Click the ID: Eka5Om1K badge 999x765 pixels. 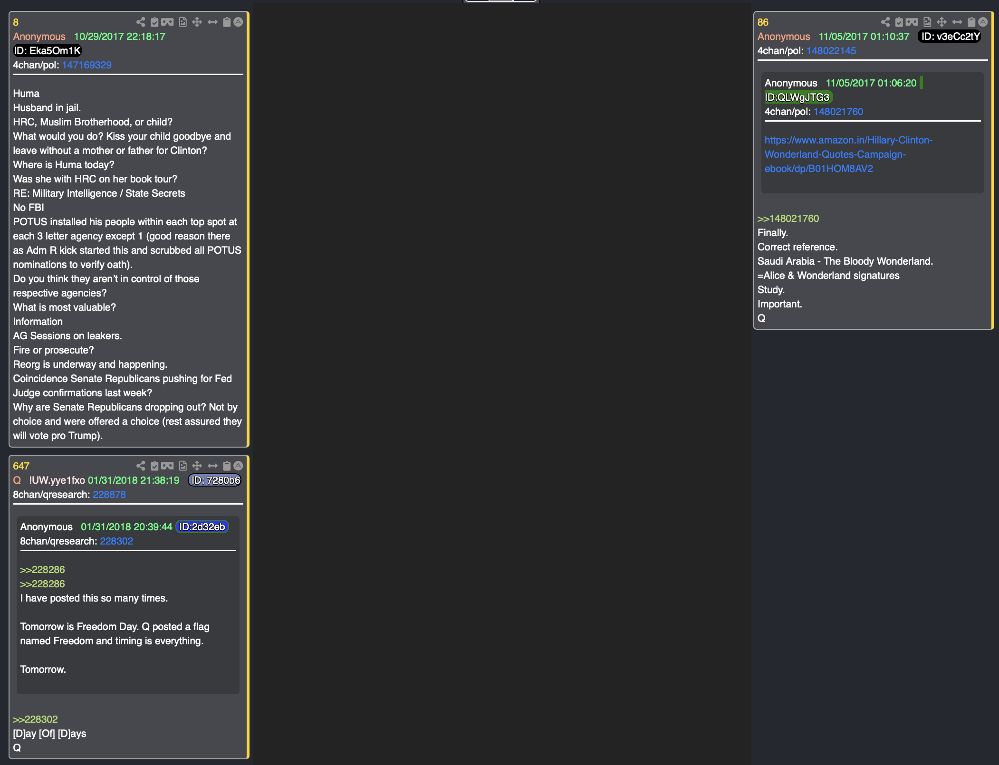48,51
